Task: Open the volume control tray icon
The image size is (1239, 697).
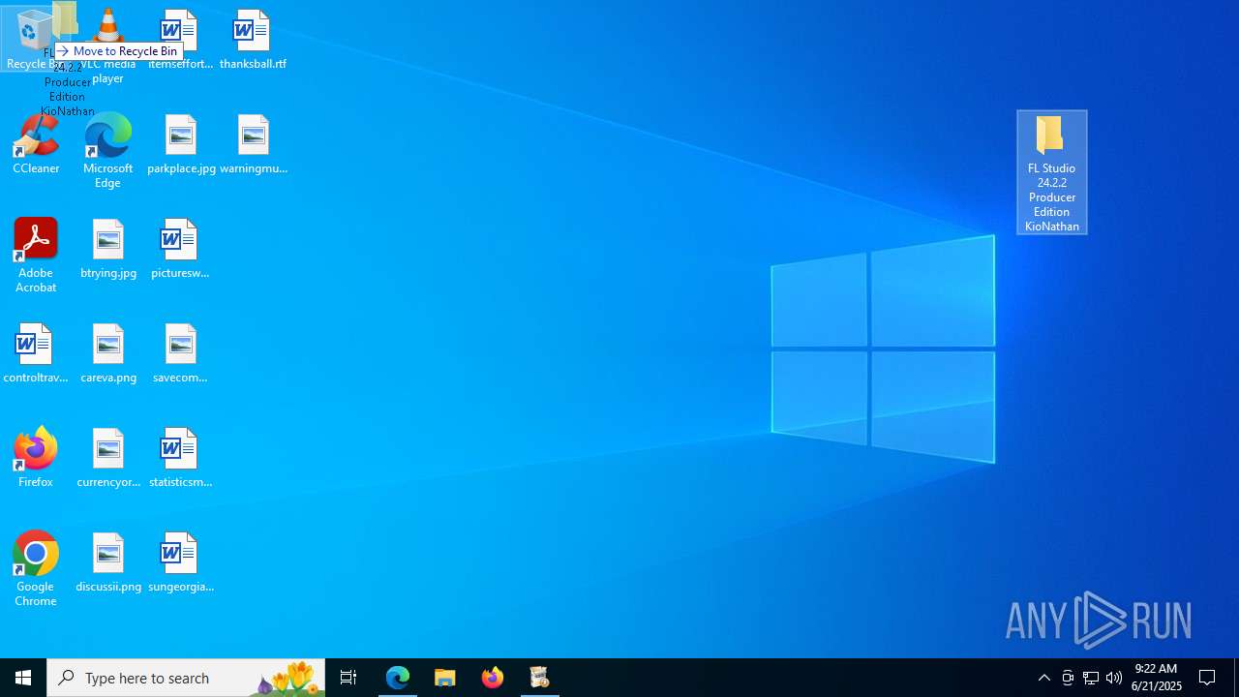Action: click(x=1114, y=678)
